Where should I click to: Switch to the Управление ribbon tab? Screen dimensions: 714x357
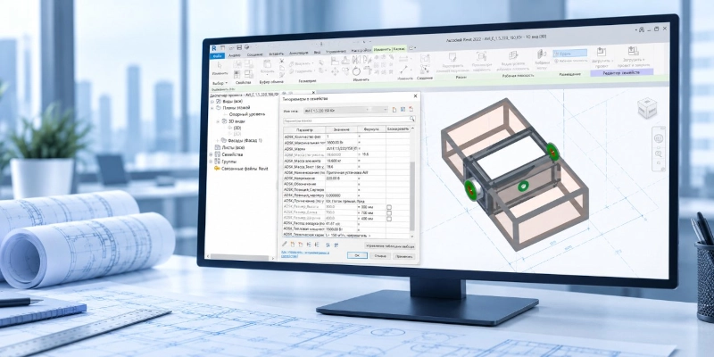[x=336, y=52]
